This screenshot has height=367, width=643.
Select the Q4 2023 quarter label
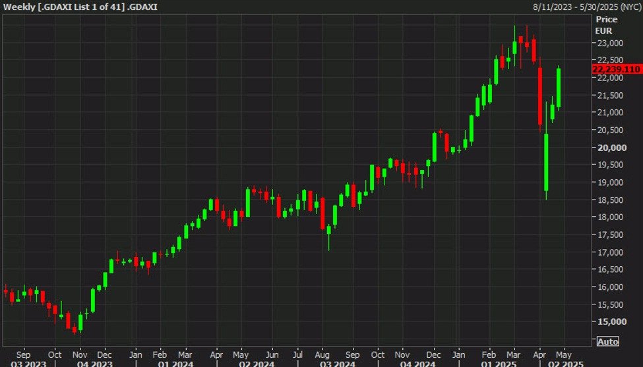coord(93,362)
